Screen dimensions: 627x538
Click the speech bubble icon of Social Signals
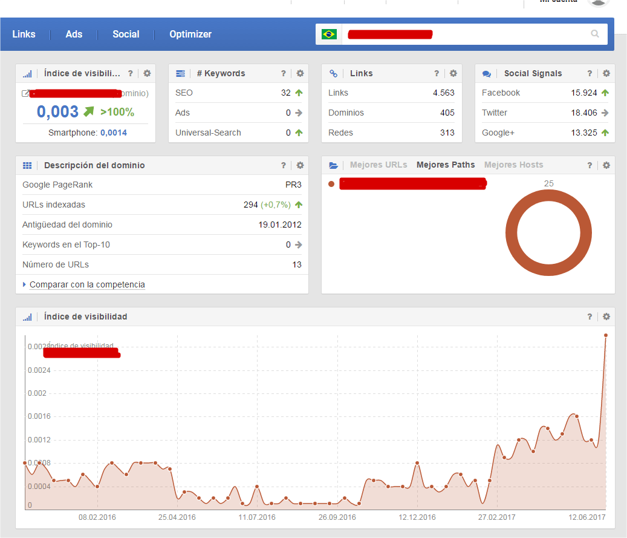click(487, 74)
